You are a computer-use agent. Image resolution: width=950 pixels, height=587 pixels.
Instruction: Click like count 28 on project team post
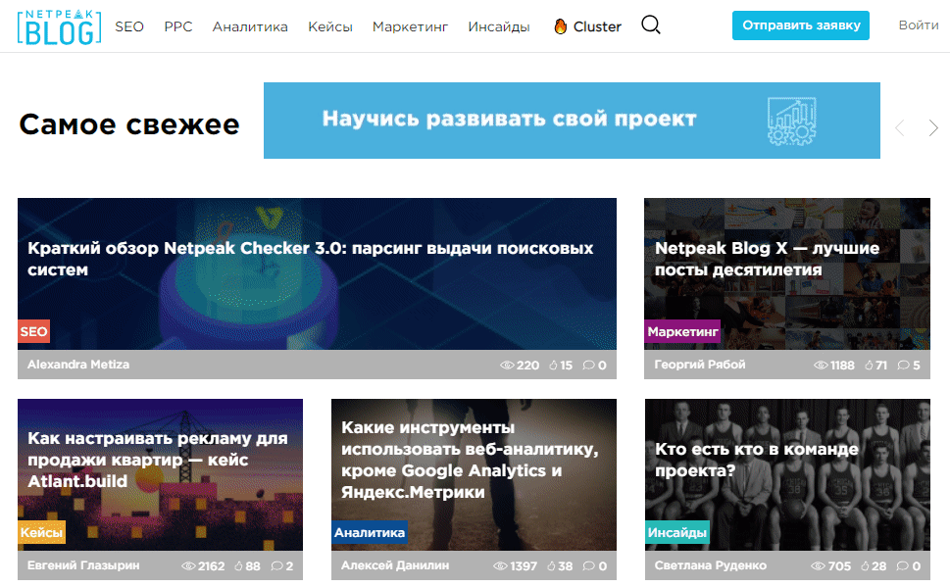point(879,565)
